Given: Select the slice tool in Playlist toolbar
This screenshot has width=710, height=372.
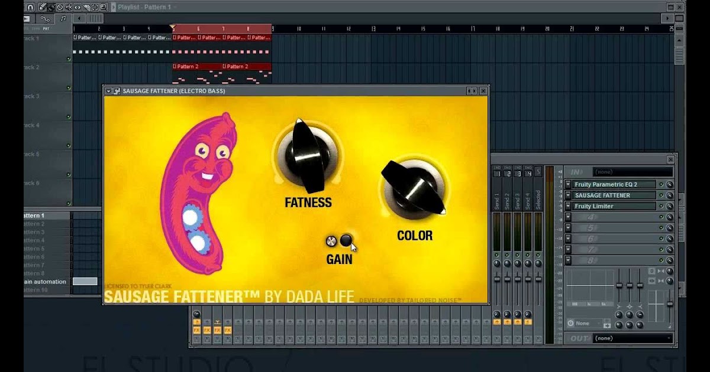Looking at the screenshot, I should click(86, 7).
